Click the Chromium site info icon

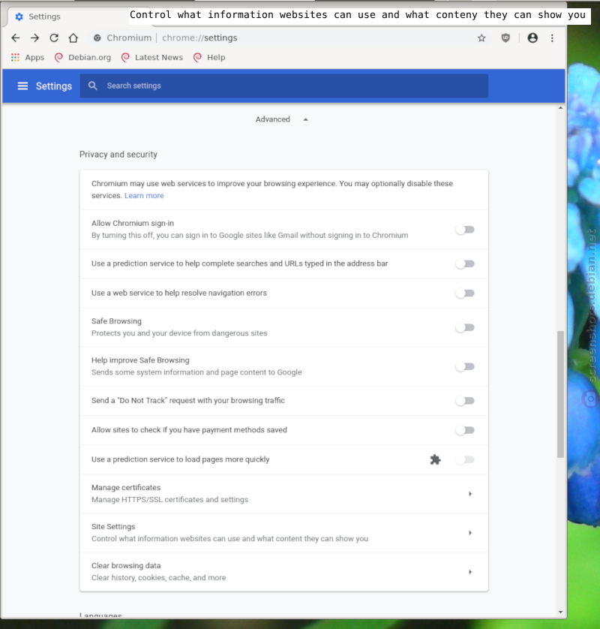(97, 38)
